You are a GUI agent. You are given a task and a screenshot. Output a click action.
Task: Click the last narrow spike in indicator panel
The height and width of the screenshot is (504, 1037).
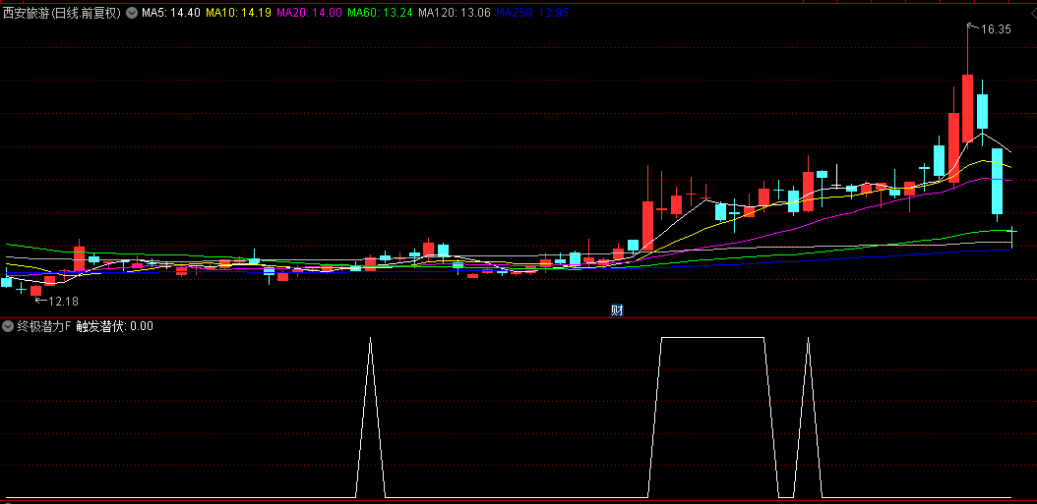tap(808, 417)
